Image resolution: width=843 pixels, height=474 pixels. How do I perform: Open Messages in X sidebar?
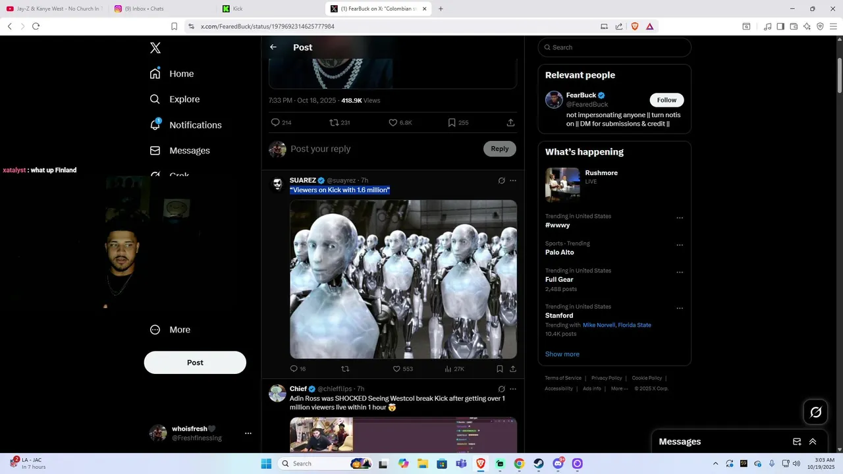180,151
